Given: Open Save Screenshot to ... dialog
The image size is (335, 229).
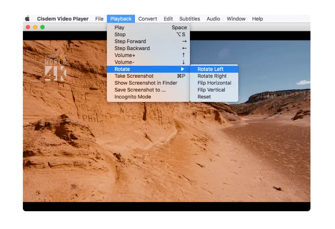Looking at the screenshot, I should tap(148, 90).
